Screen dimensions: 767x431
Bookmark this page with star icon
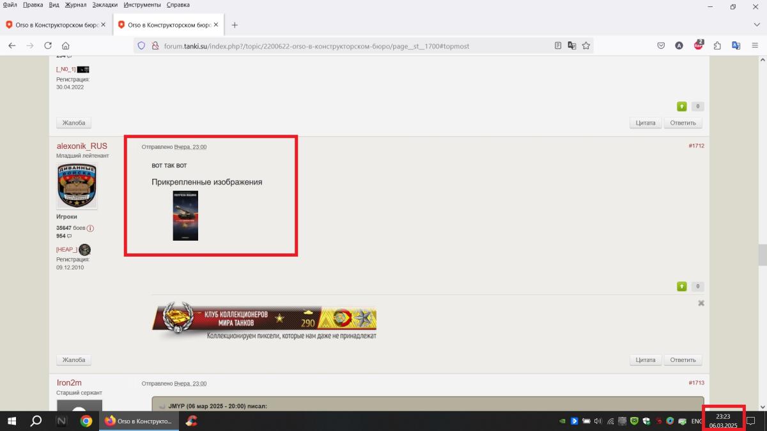[x=585, y=46]
